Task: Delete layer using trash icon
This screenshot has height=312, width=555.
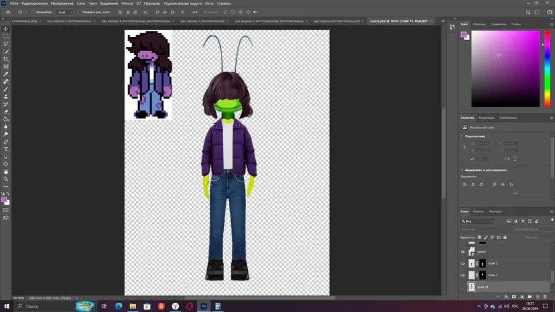Action: (545, 297)
